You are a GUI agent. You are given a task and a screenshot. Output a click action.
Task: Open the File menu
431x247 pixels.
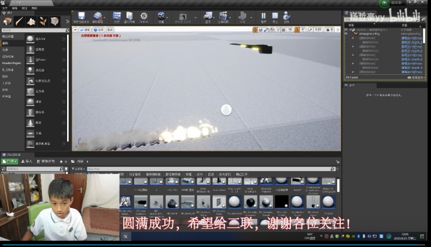[5, 8]
